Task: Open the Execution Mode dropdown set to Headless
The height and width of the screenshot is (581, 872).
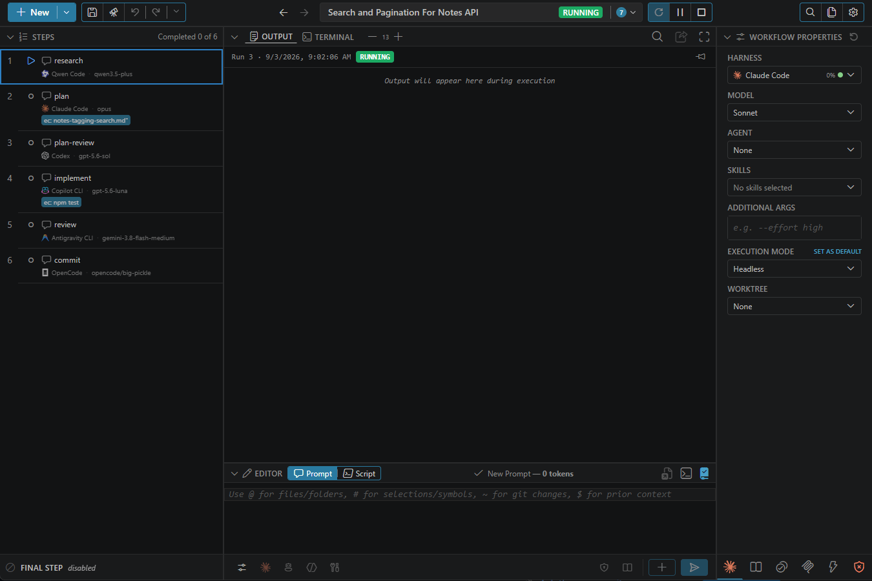Action: [x=794, y=269]
